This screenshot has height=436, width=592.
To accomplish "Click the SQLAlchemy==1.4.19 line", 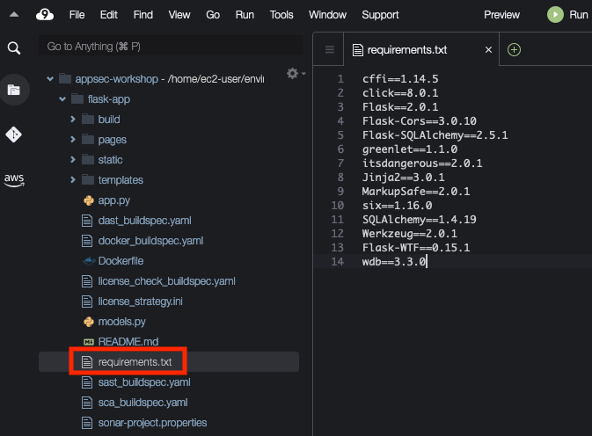I will coord(419,220).
